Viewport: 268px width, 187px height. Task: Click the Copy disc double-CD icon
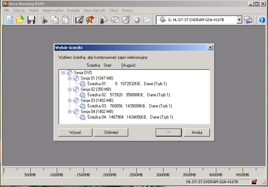[x=115, y=20]
